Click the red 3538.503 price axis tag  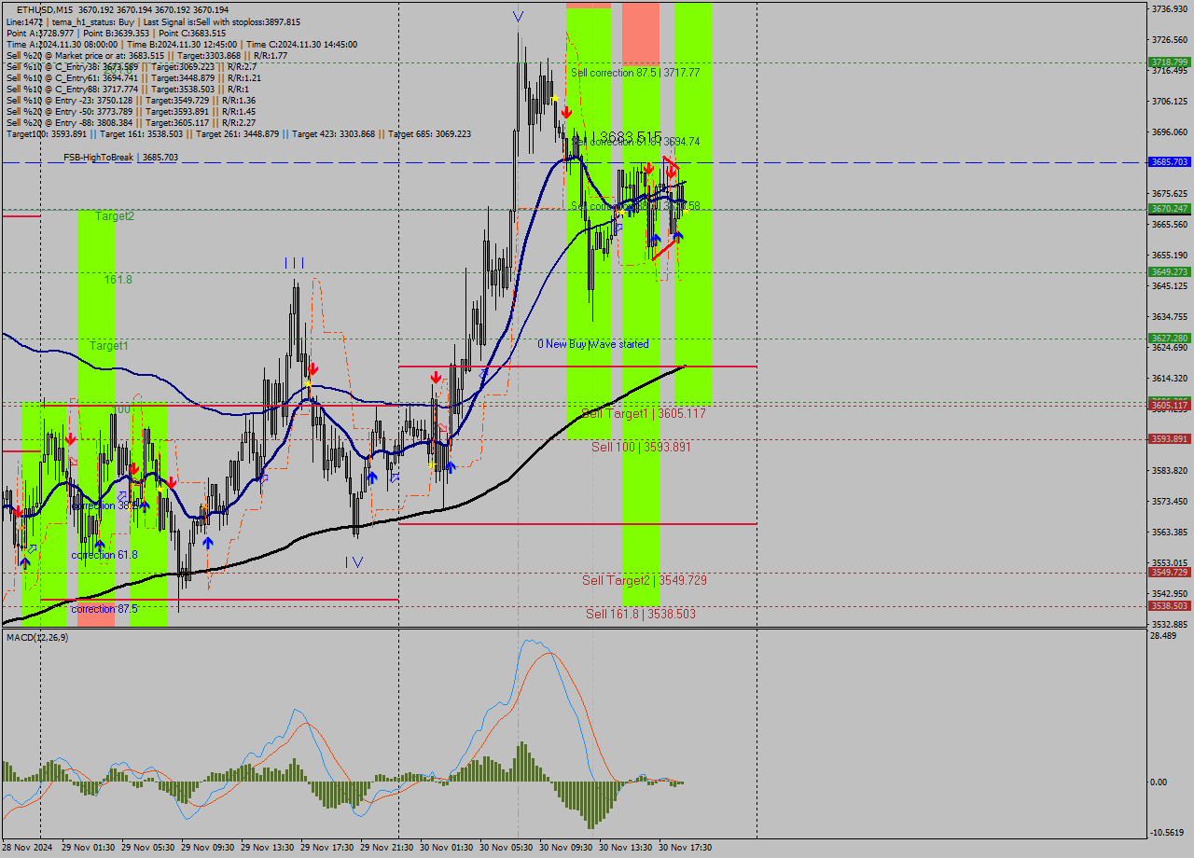pyautogui.click(x=1169, y=606)
